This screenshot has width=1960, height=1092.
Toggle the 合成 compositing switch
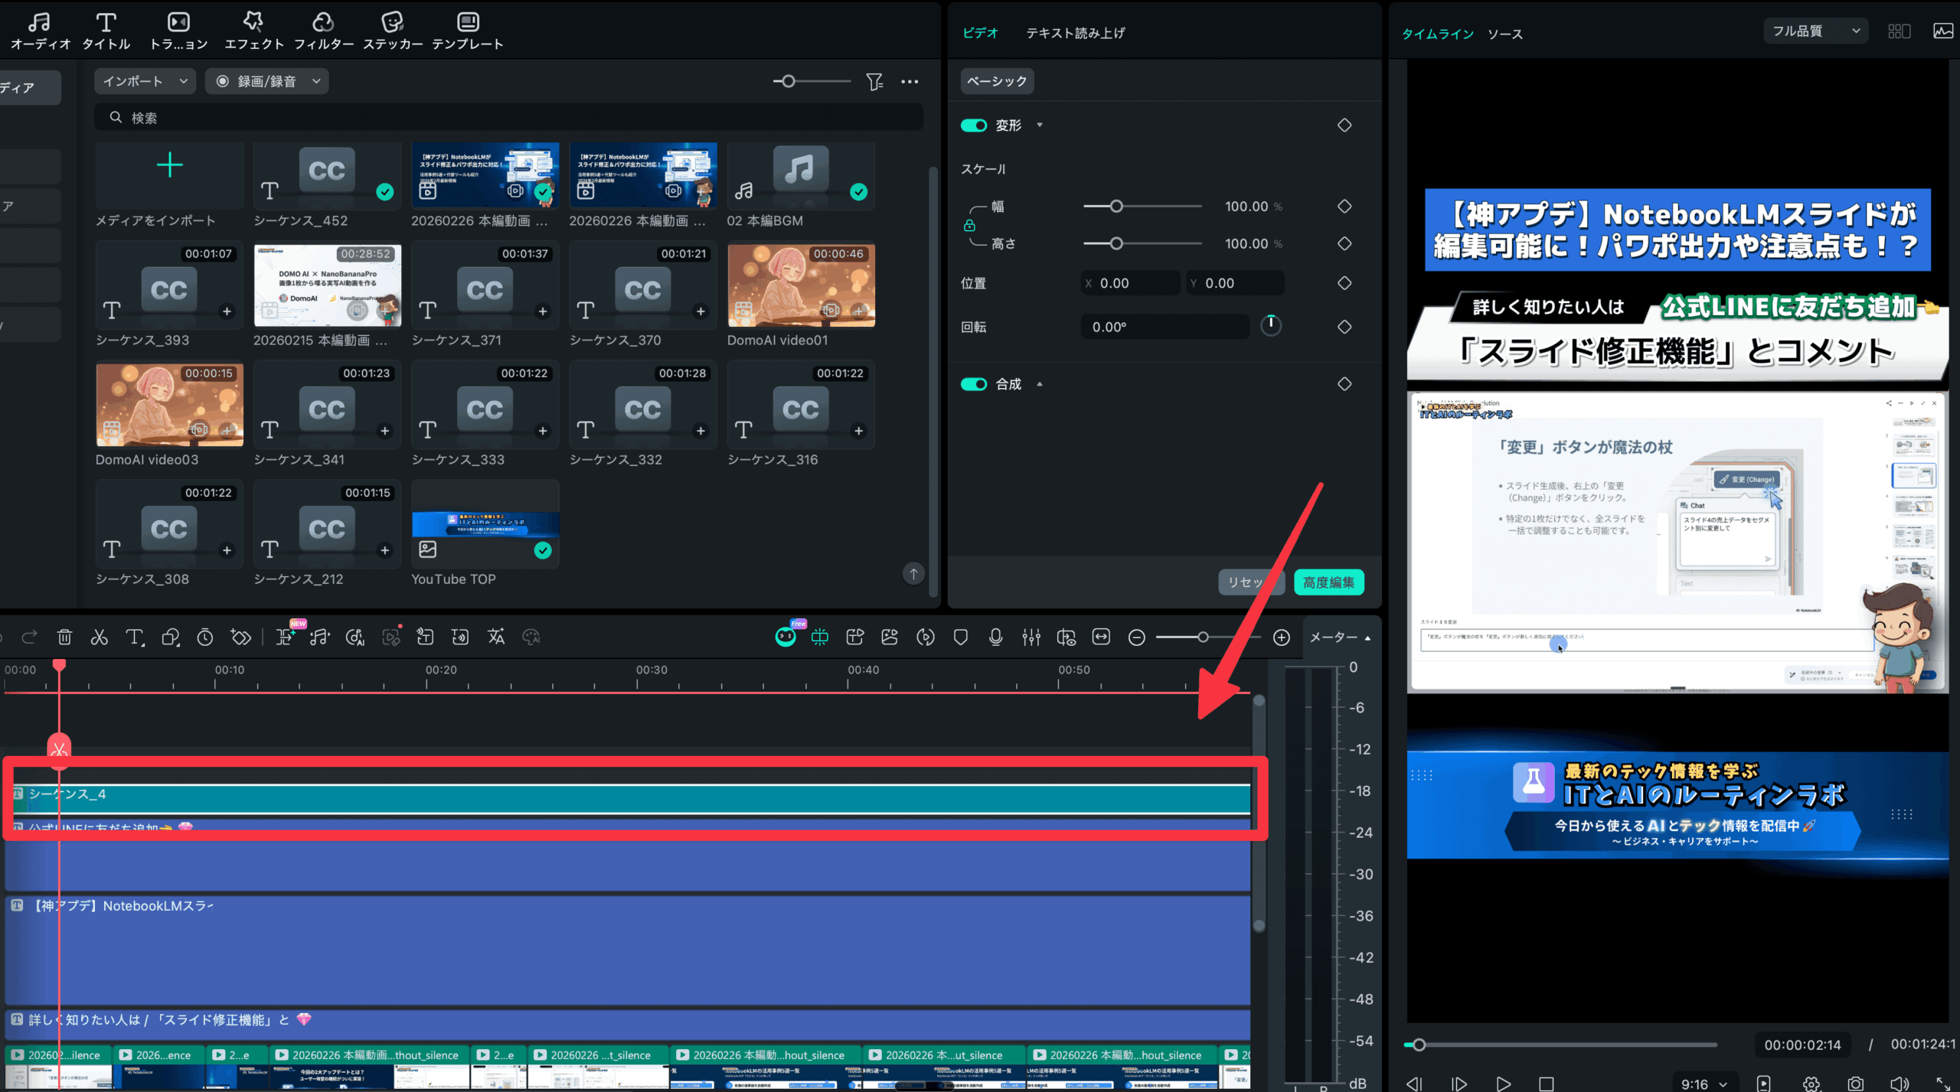click(x=973, y=384)
